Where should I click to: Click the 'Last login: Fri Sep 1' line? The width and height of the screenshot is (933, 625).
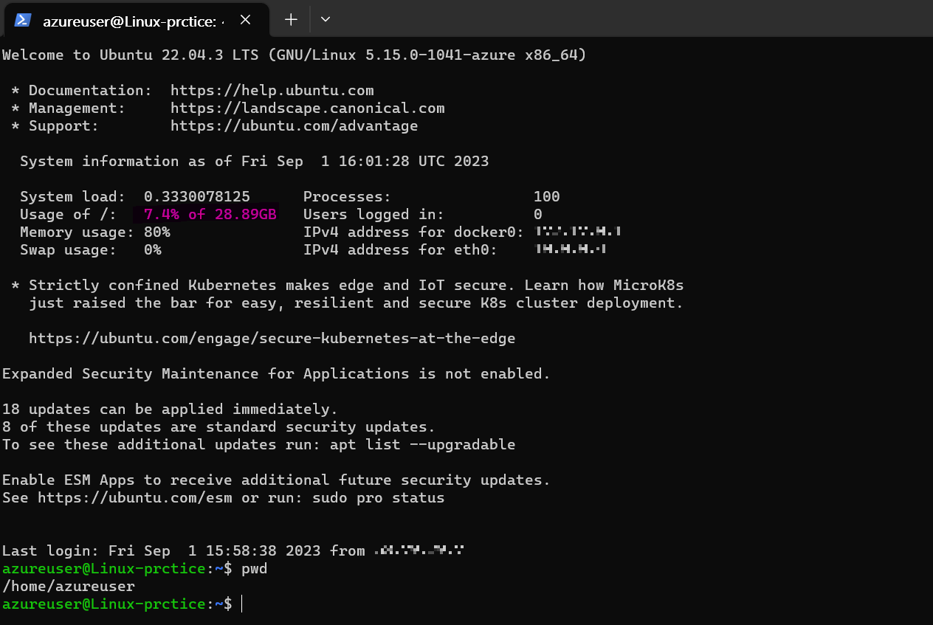click(233, 551)
